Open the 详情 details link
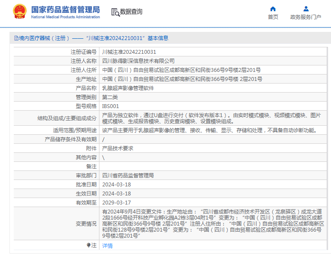331x257 pixels. pyautogui.click(x=107, y=246)
